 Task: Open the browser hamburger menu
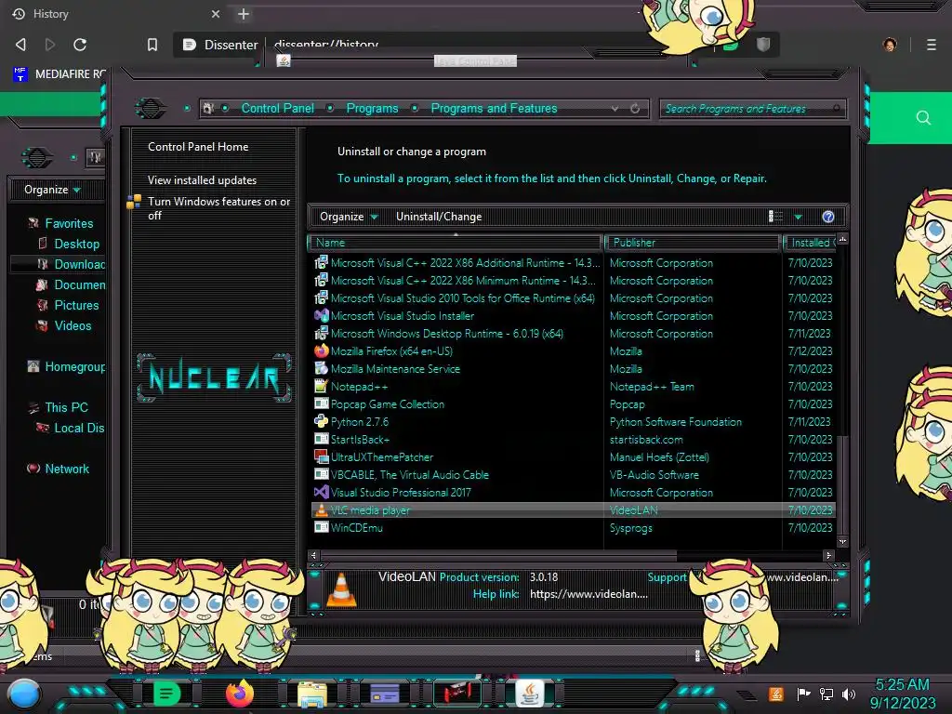(x=932, y=45)
